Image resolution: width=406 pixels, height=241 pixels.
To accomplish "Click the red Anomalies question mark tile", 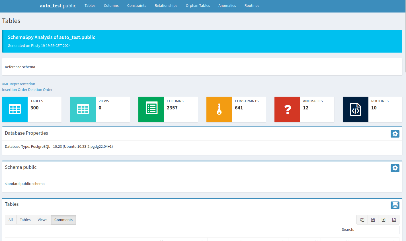I will pyautogui.click(x=287, y=109).
